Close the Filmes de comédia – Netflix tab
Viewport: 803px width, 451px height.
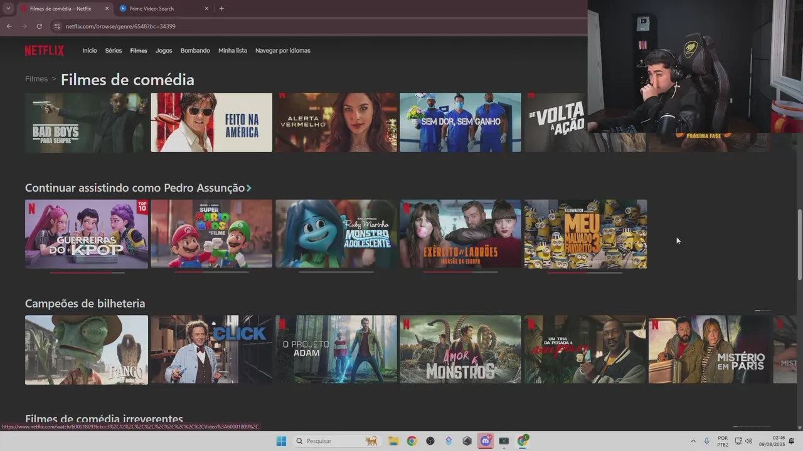click(x=107, y=9)
